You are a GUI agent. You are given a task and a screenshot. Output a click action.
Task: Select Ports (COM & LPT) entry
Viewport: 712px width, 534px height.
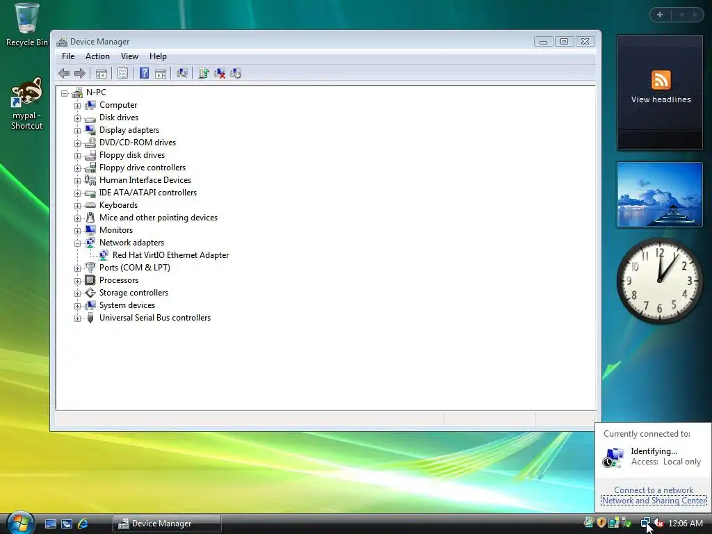pos(134,268)
